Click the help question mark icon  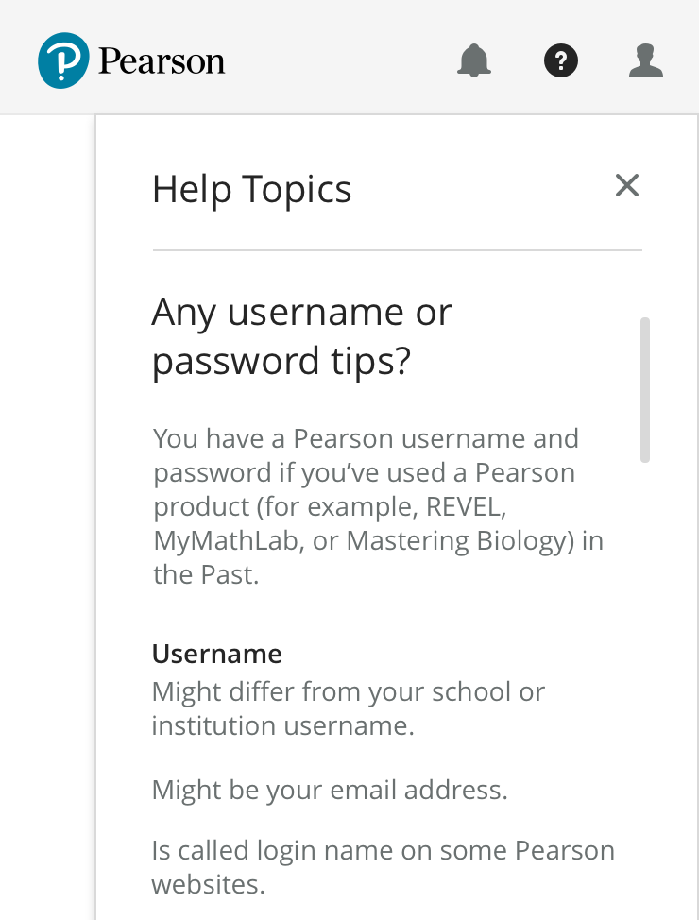pos(561,61)
